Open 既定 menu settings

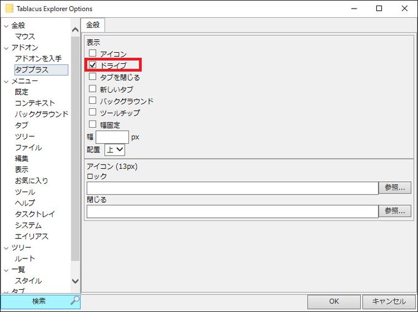point(22,92)
